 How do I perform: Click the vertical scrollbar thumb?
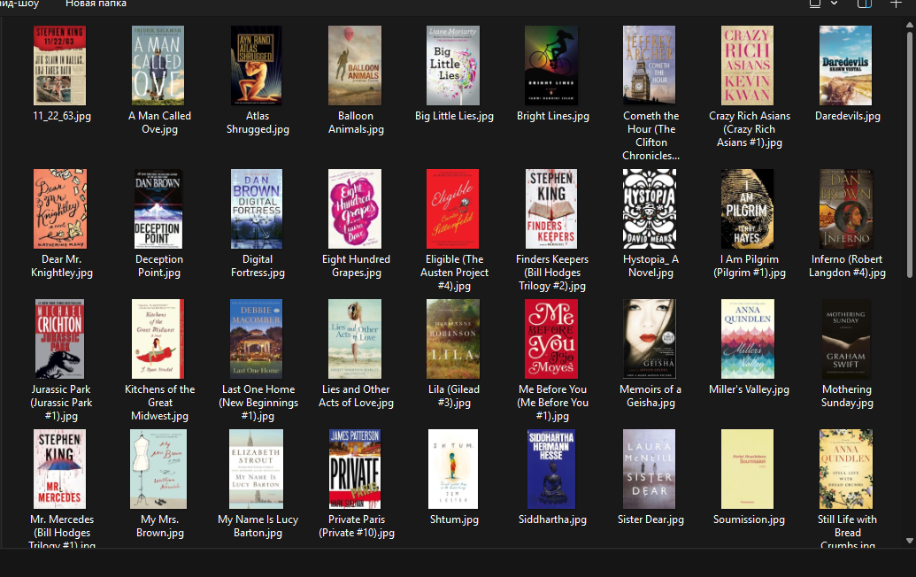910,155
